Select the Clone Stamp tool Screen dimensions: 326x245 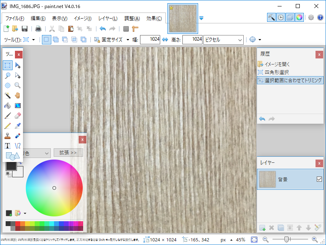[x=8, y=136]
